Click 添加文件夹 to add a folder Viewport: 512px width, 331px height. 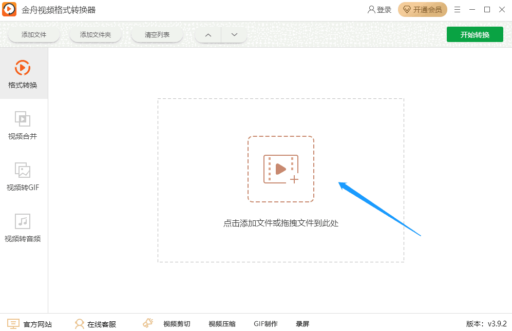click(95, 34)
